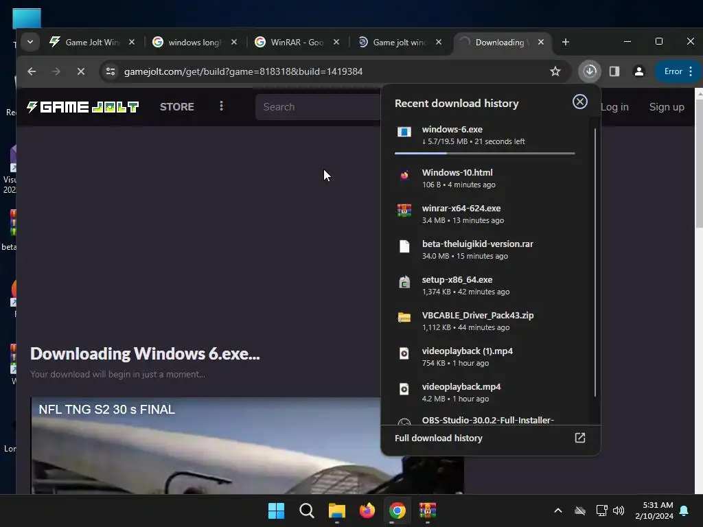Open a new browser tab

pyautogui.click(x=566, y=42)
